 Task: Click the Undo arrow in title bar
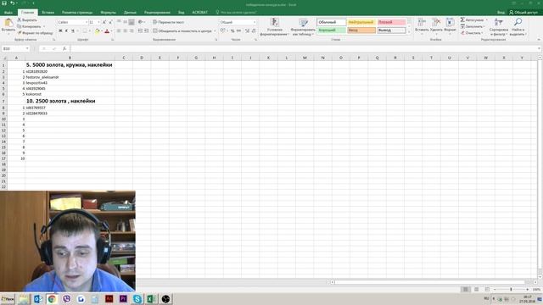pos(12,3)
